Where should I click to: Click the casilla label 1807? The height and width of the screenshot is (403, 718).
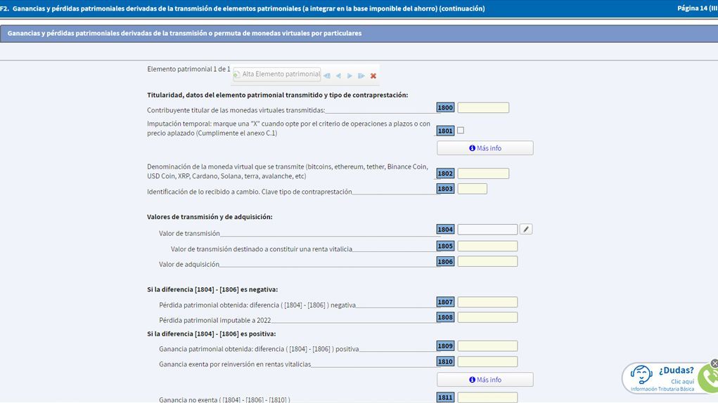click(x=445, y=302)
